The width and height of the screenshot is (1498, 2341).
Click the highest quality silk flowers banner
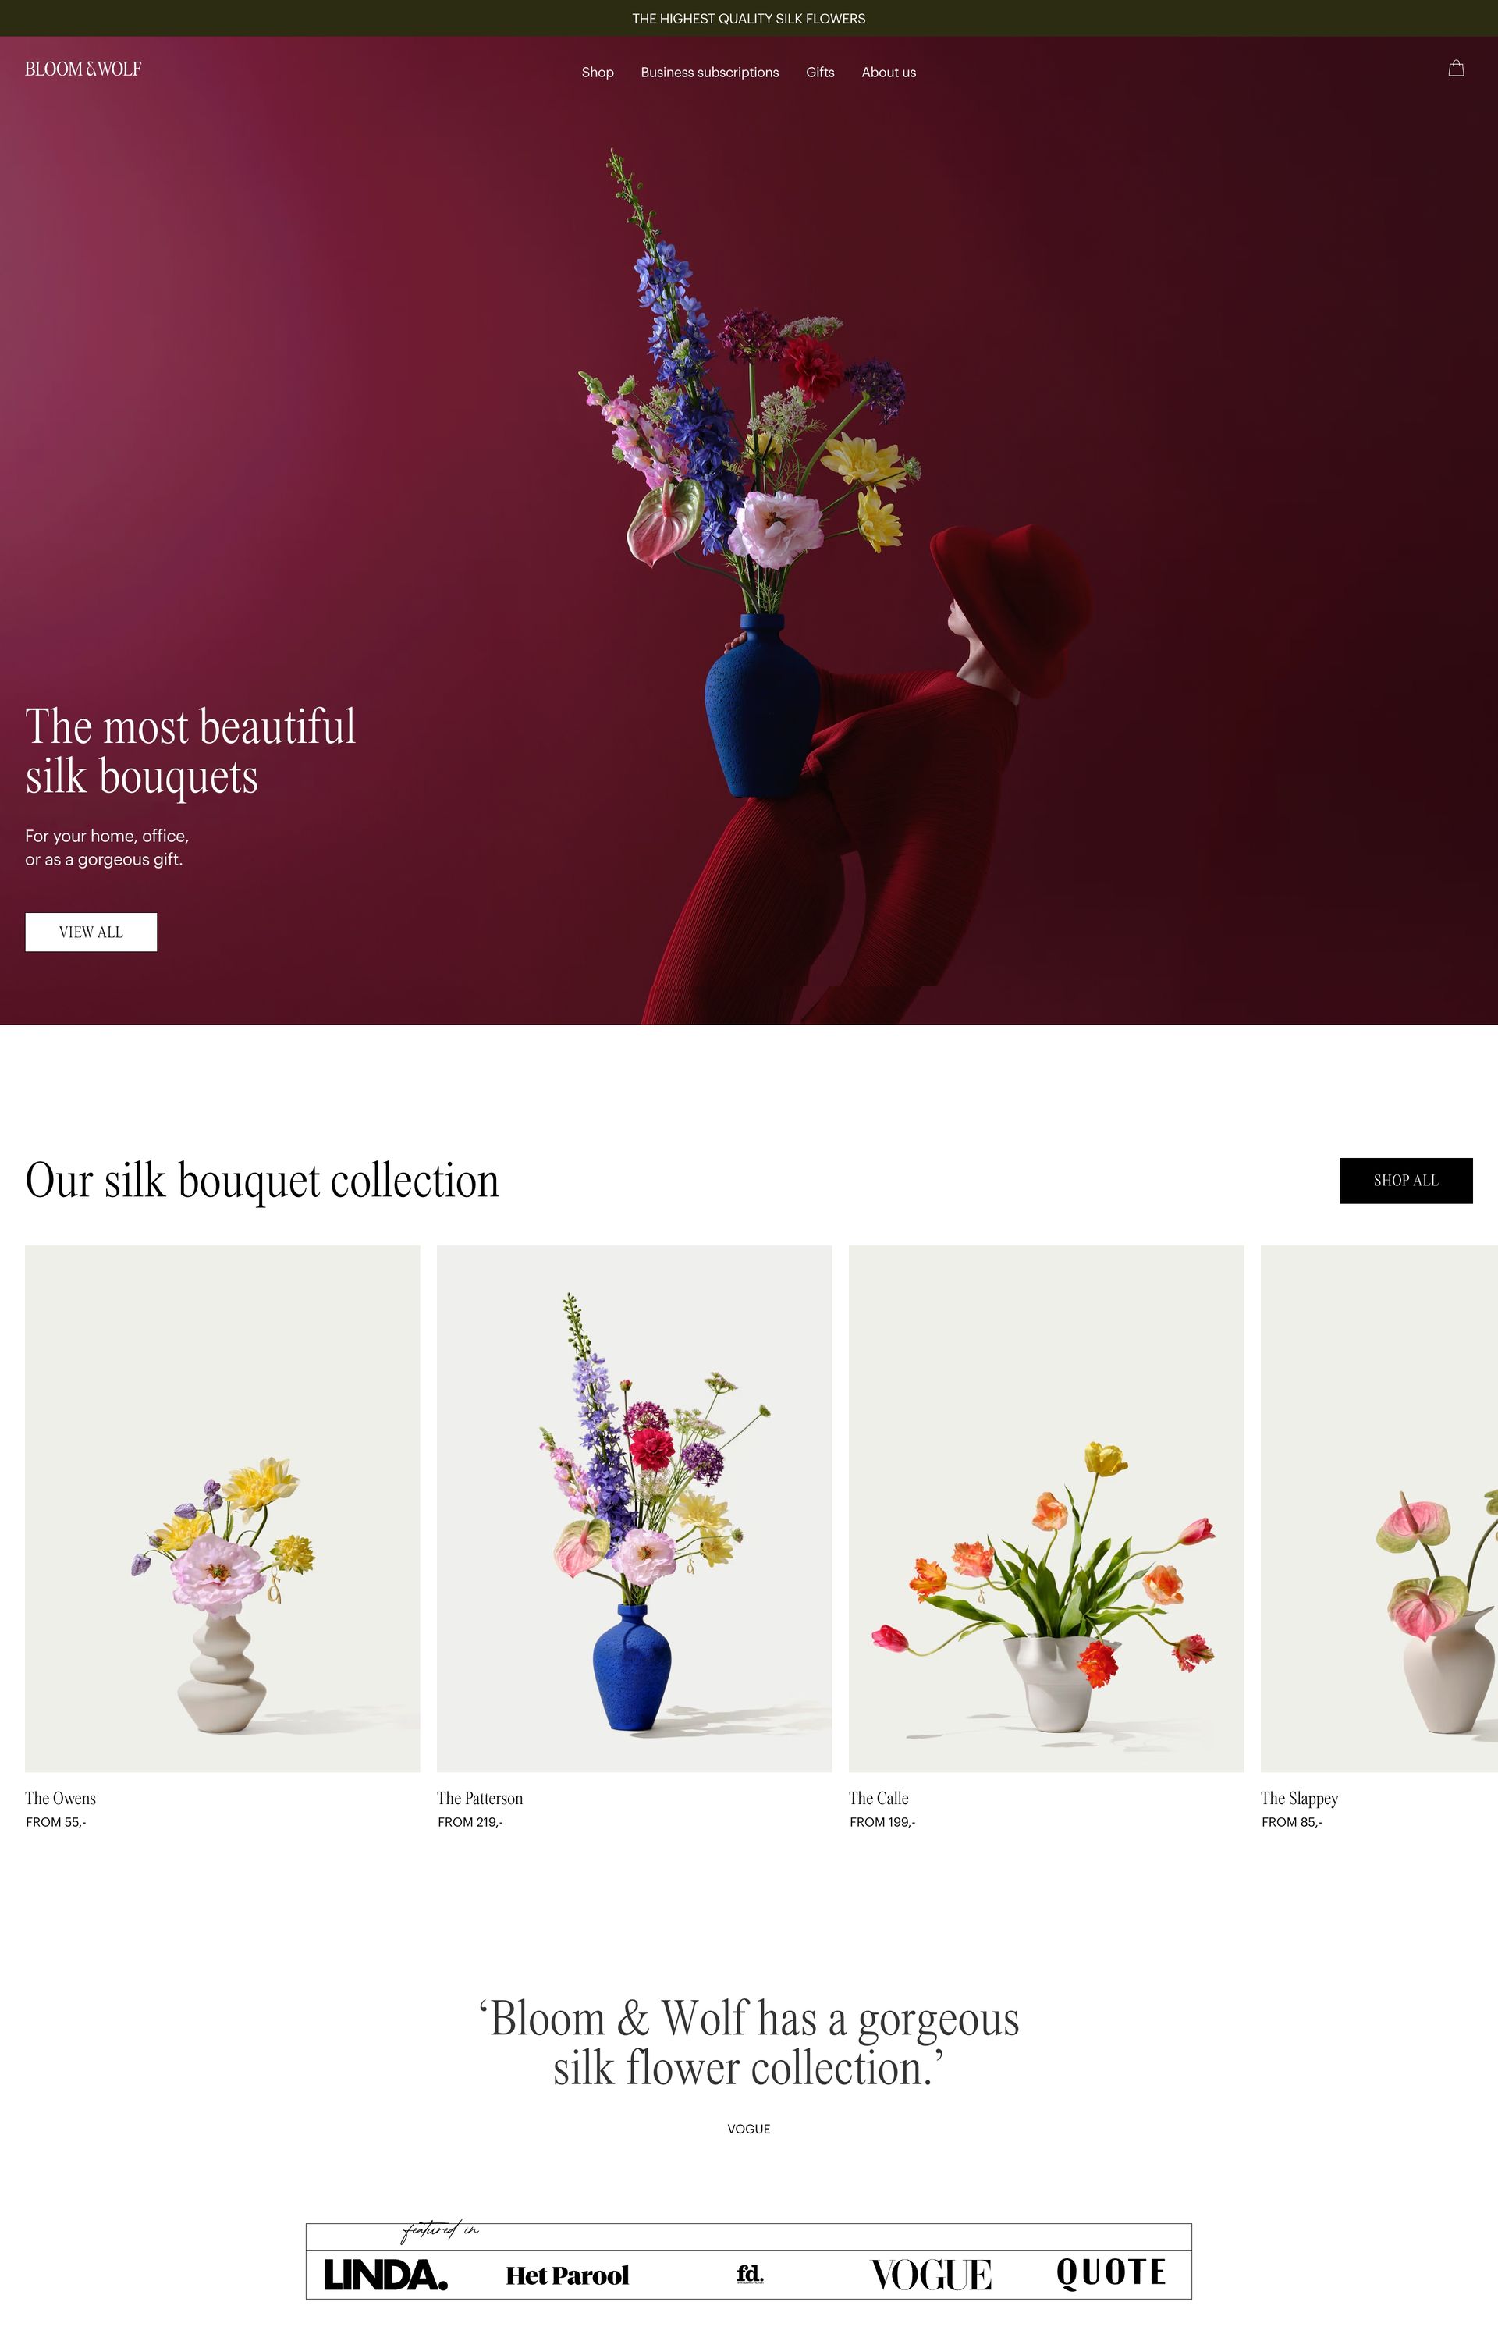[749, 19]
